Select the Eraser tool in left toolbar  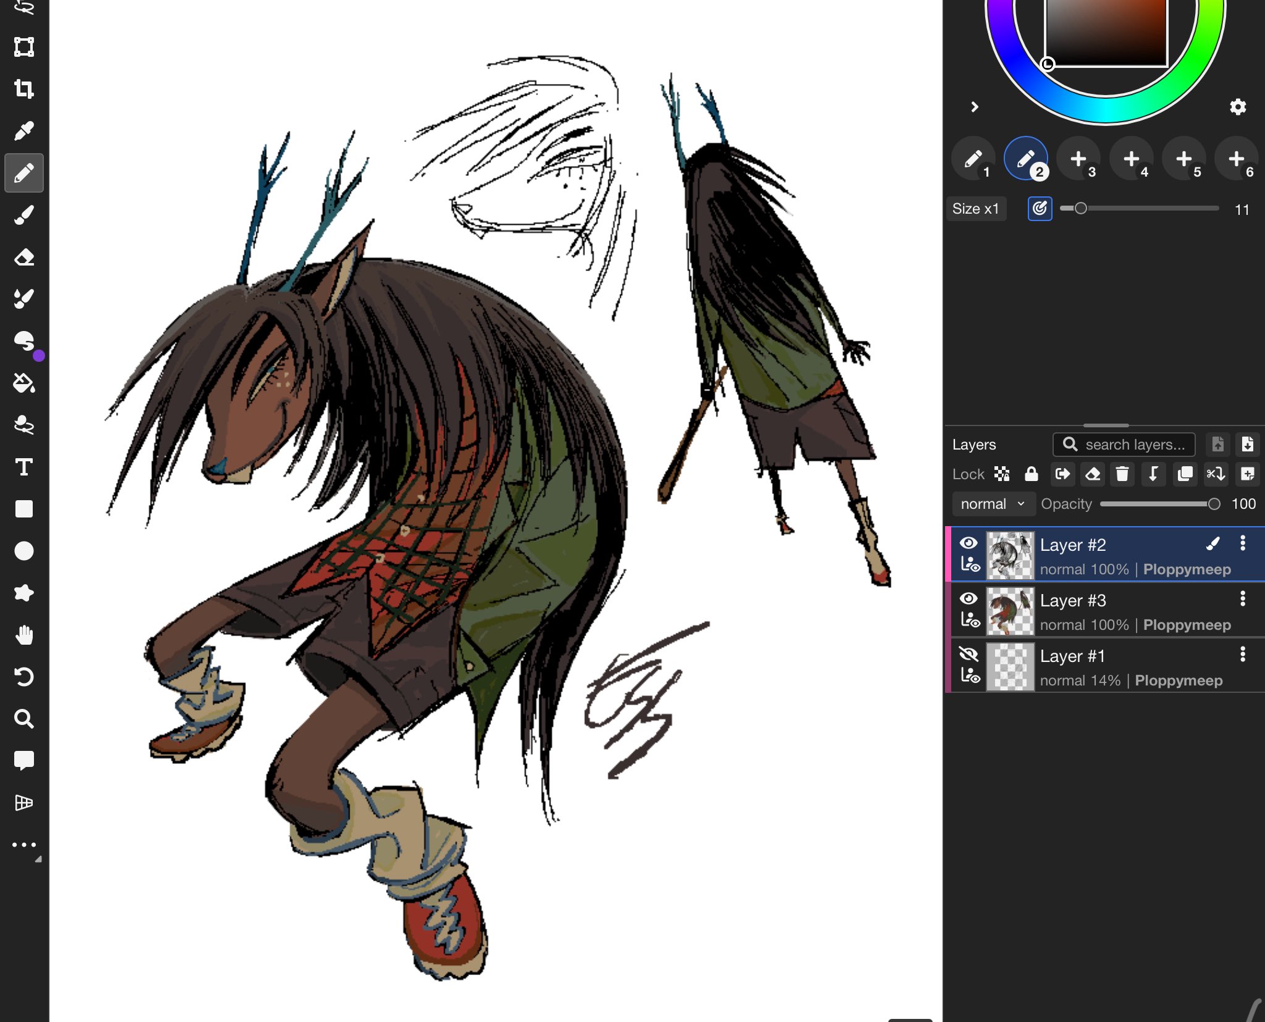[24, 257]
